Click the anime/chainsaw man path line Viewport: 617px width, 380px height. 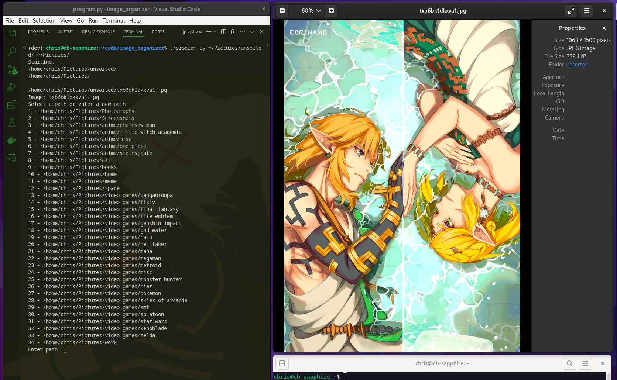92,125
